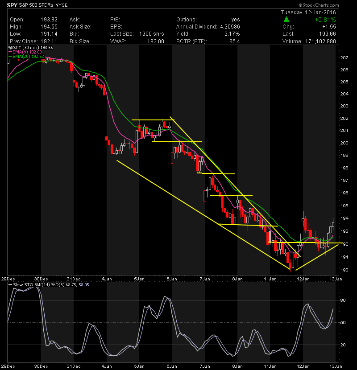Click the 80 level on the stochastic axis
Viewport: 357px width, 370px height.
click(343, 300)
